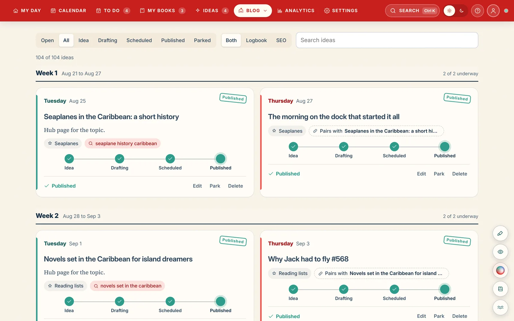The height and width of the screenshot is (321, 514).
Task: Show only Drafting ideas
Action: point(108,40)
